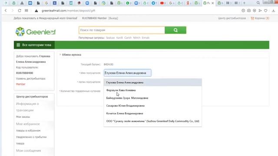Open the speed dial grid icon

click(26, 10)
